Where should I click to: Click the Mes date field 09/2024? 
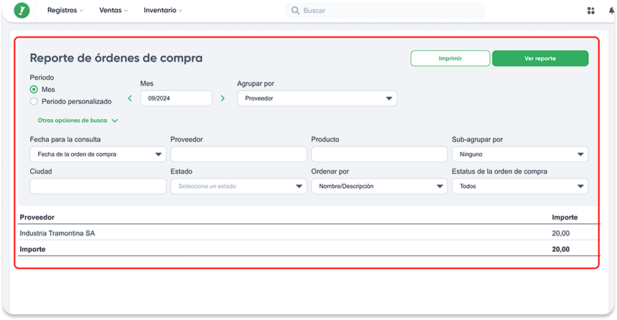pyautogui.click(x=176, y=98)
